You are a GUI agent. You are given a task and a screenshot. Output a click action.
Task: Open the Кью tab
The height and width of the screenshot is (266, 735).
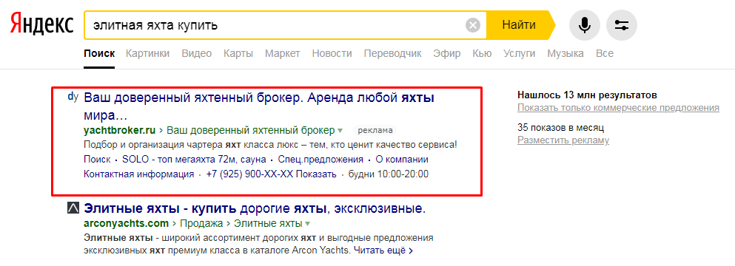coord(482,53)
